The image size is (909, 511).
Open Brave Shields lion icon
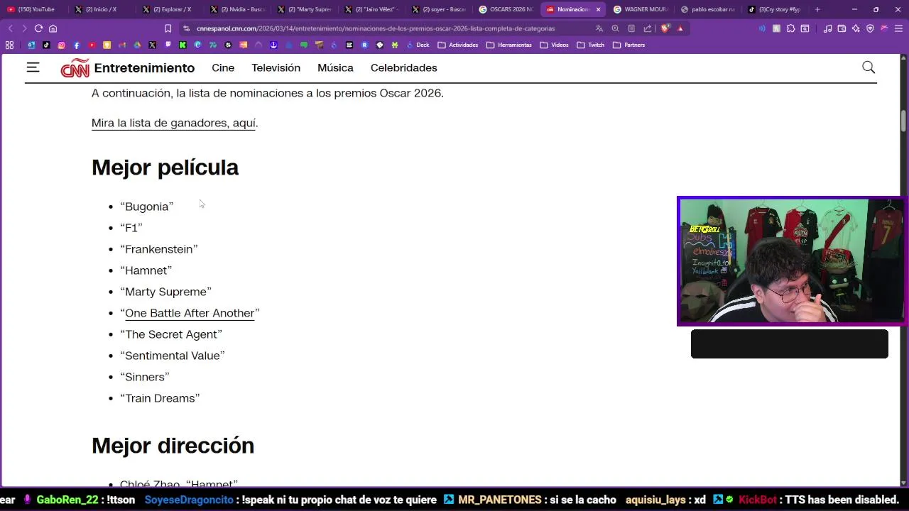tap(665, 28)
